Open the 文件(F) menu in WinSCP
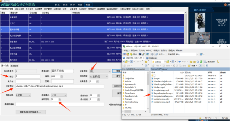230x121 pixels. pyautogui.click(x=141, y=51)
